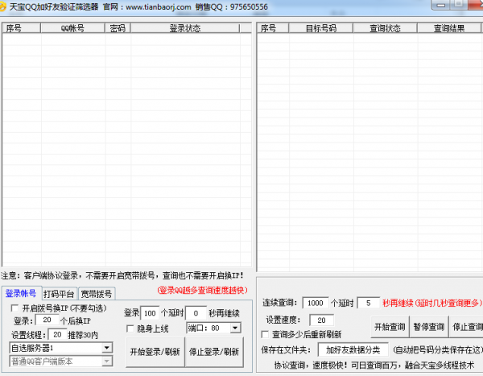
Task: Click the 设置线程 thread count field
Action: click(57, 334)
